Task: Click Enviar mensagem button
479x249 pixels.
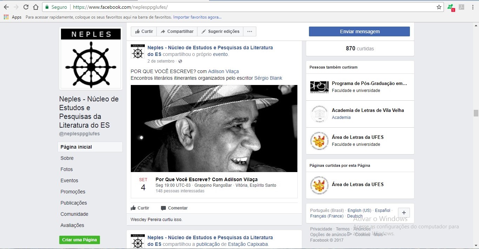Action: pyautogui.click(x=359, y=31)
